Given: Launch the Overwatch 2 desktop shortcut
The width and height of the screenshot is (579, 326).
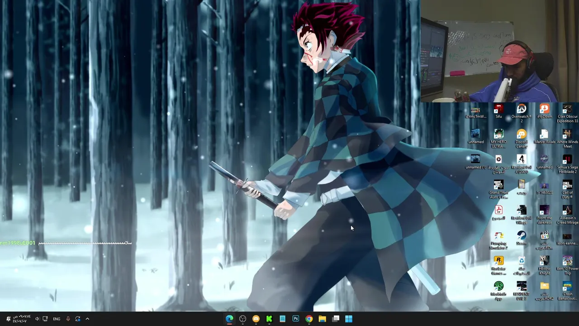Looking at the screenshot, I should pos(522,113).
